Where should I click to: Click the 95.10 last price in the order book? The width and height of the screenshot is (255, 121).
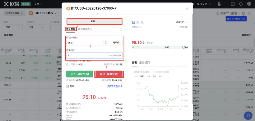point(137,43)
